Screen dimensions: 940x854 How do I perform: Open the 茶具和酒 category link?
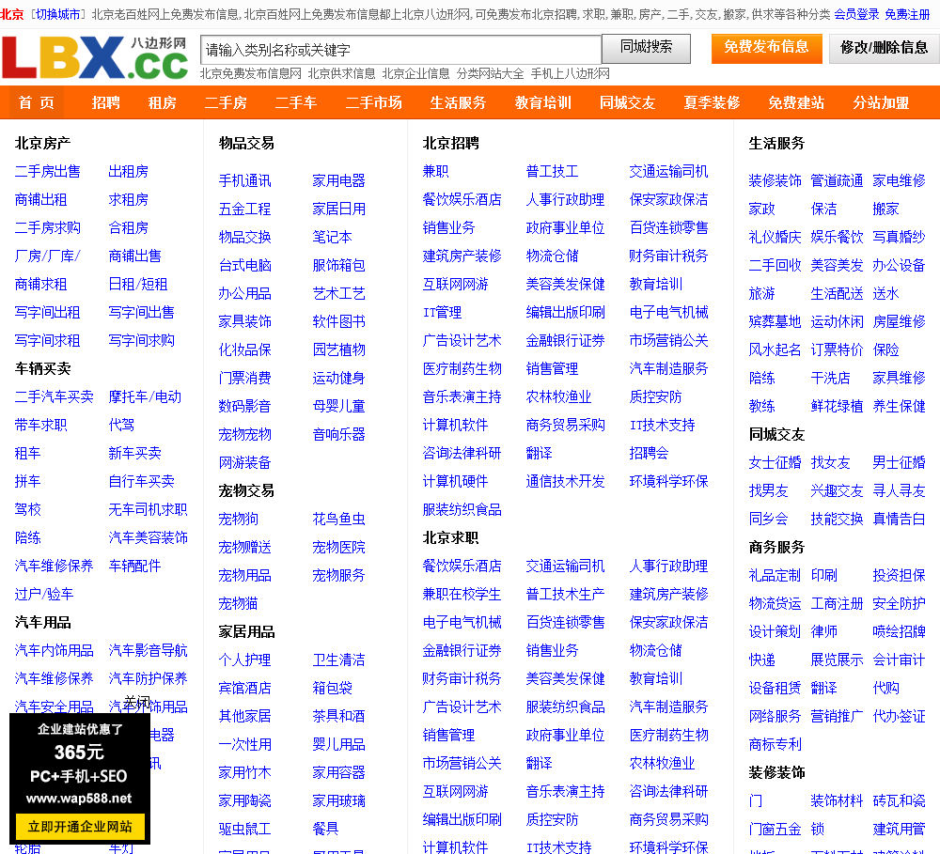(338, 716)
